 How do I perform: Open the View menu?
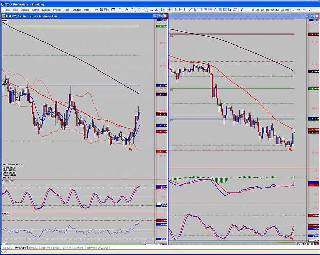[x=15, y=10]
